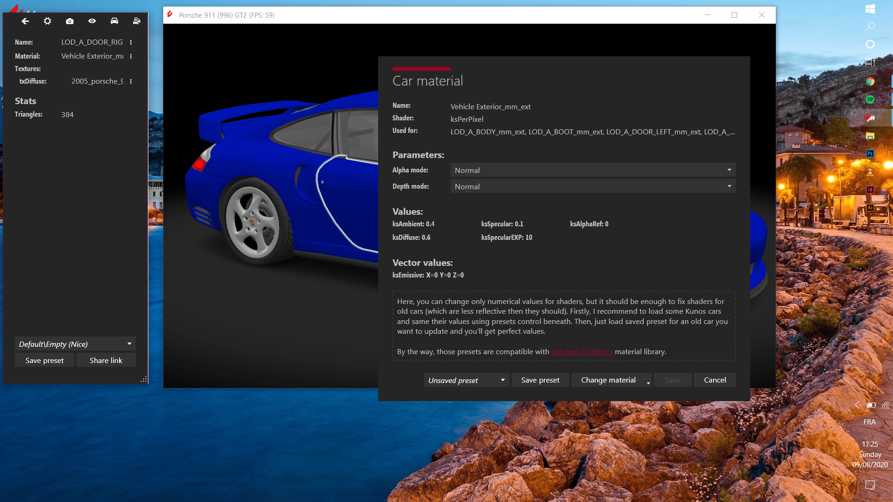
Task: Click the ksSpecularEXP: 10 value
Action: click(507, 238)
